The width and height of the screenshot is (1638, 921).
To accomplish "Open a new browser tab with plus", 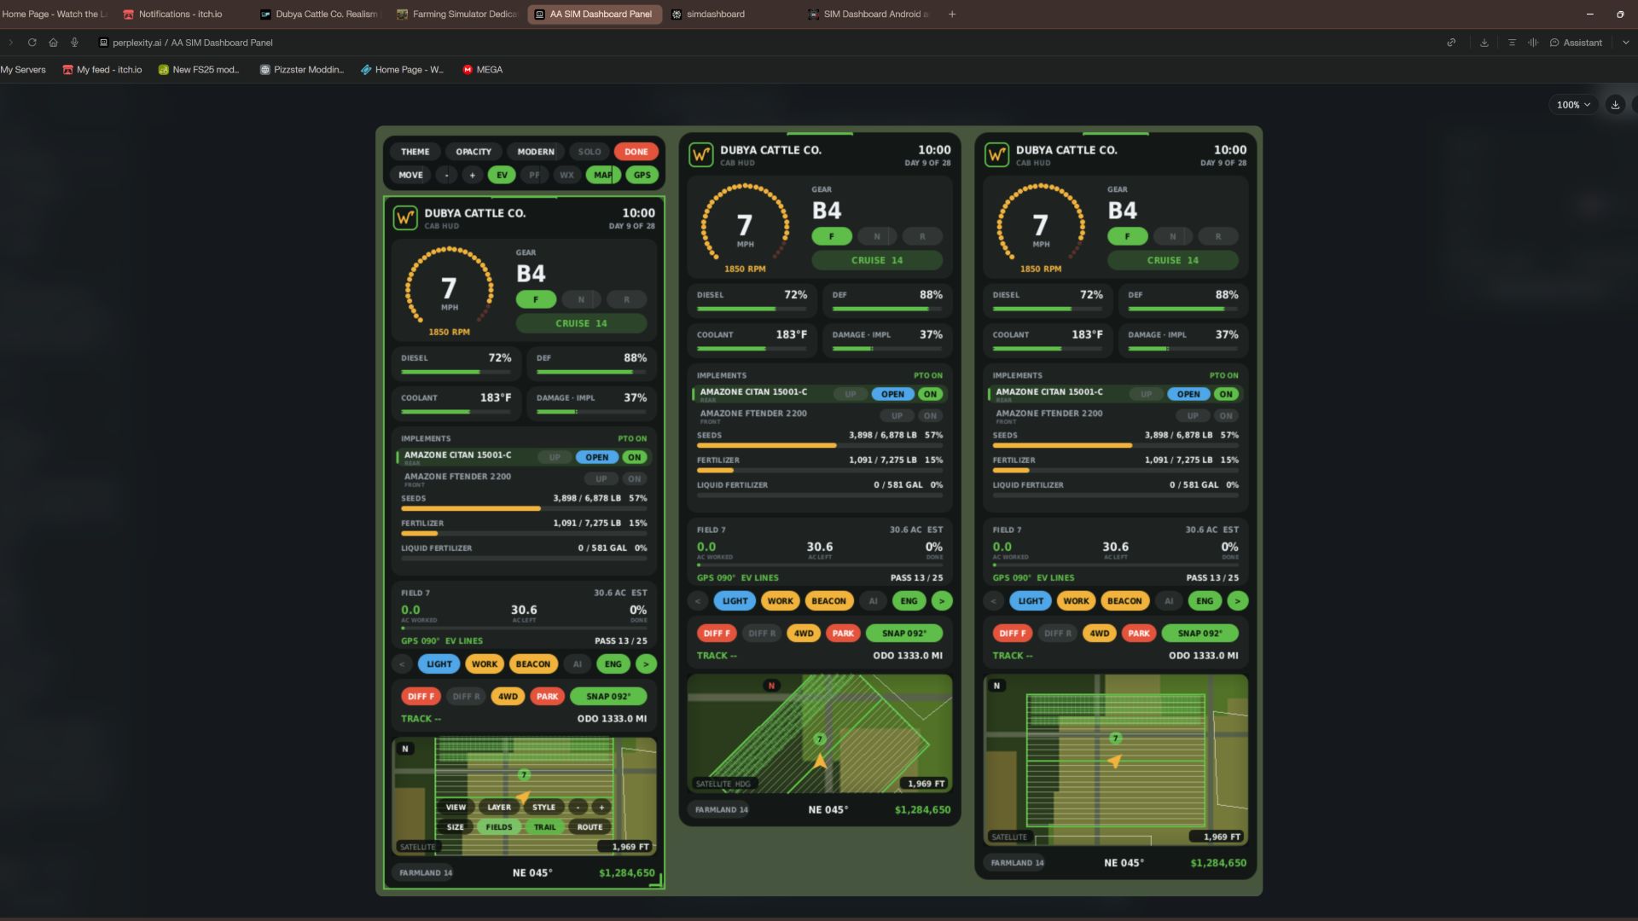I will (952, 14).
